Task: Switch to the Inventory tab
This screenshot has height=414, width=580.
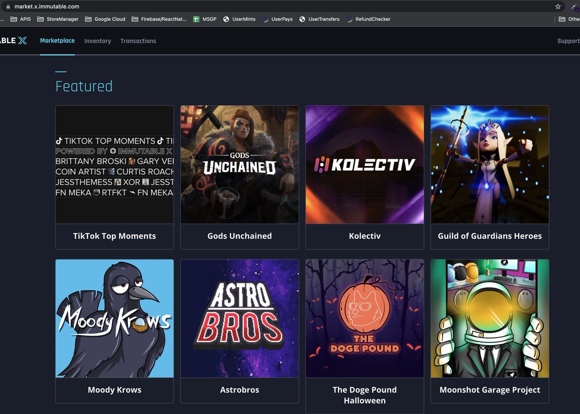Action: click(98, 41)
